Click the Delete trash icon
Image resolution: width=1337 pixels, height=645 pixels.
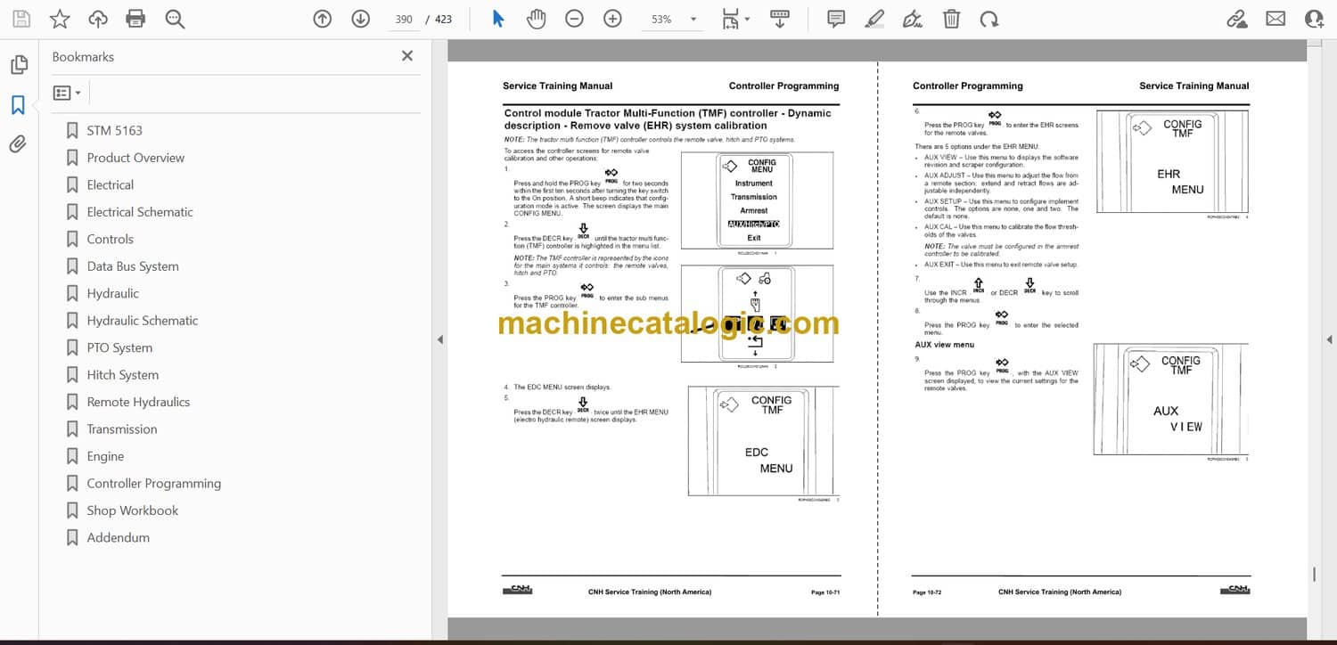click(x=951, y=19)
